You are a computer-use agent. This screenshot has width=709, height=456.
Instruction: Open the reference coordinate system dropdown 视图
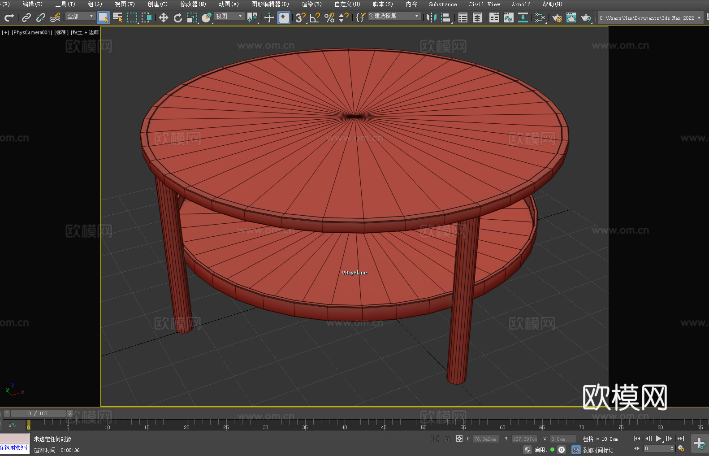pos(229,17)
